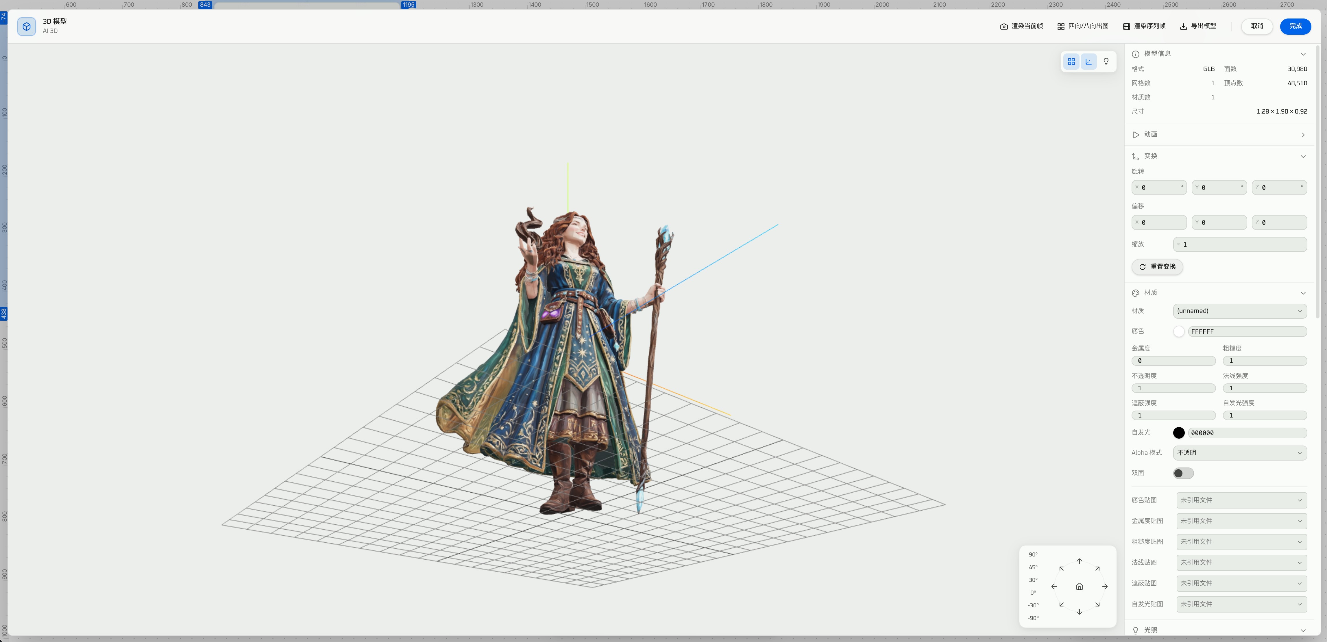Open the 自发光贴图 dropdown
The height and width of the screenshot is (642, 1327).
pos(1241,604)
